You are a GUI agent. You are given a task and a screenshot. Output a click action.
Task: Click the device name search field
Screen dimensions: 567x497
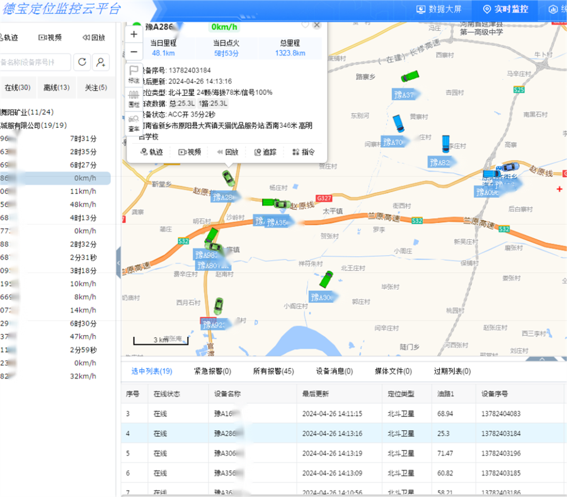click(35, 62)
